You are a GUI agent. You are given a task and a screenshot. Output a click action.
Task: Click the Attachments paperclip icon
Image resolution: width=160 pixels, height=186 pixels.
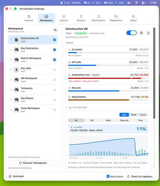69,97
